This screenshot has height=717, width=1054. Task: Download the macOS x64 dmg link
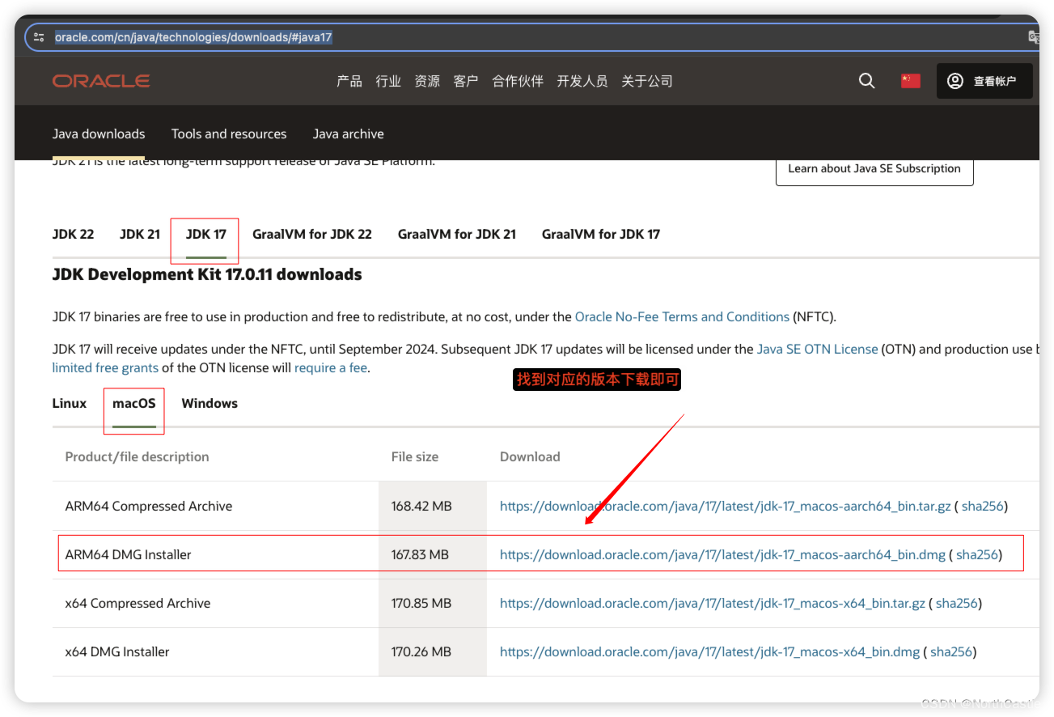[710, 651]
